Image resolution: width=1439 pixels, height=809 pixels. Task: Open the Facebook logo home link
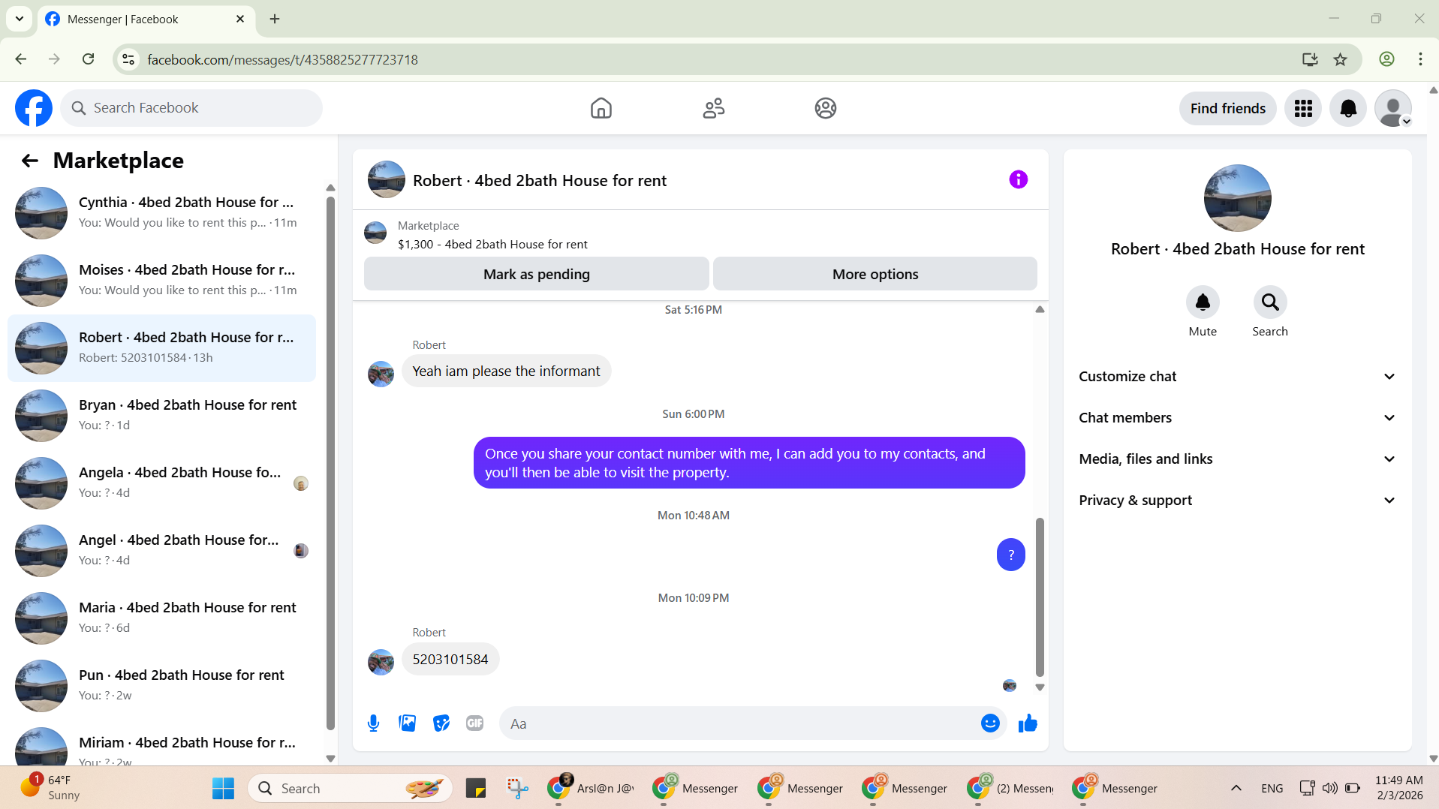34,108
